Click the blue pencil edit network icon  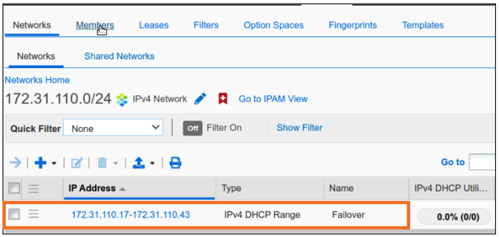point(200,99)
